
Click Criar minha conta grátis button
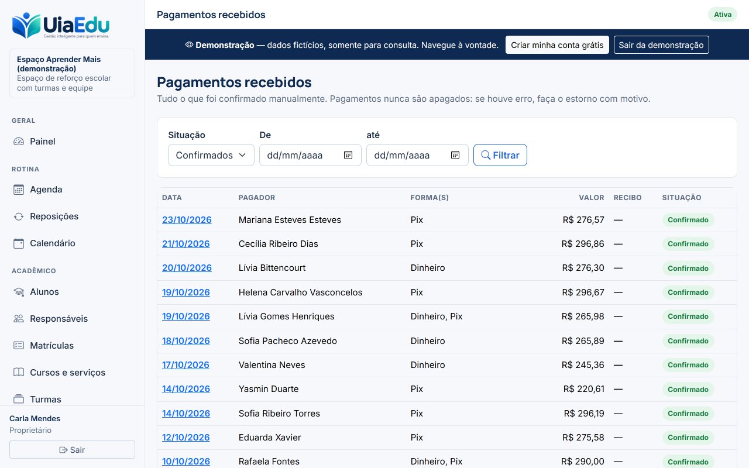point(557,44)
